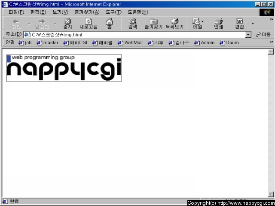Click the happycgi logo image
The height and width of the screenshot is (206, 275).
[64, 68]
